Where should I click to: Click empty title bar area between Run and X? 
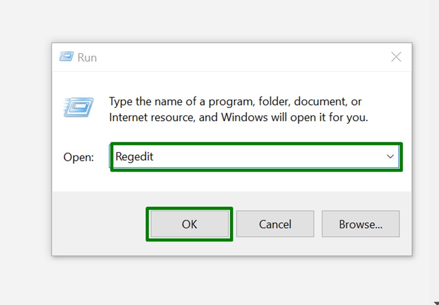[x=235, y=57]
